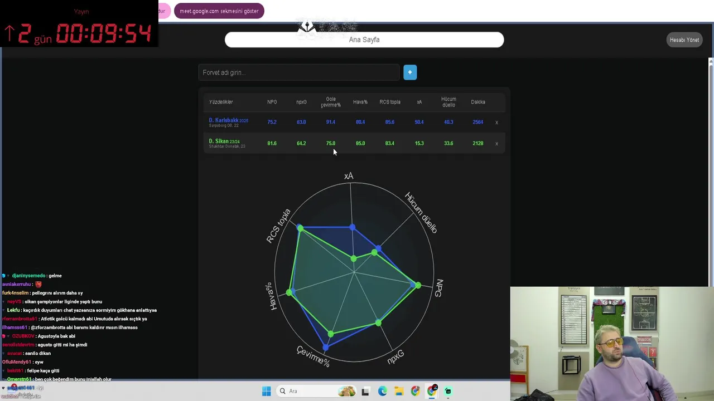Select Karlsbakk's Gole çevirme value 91.4
The height and width of the screenshot is (401, 714).
click(331, 122)
